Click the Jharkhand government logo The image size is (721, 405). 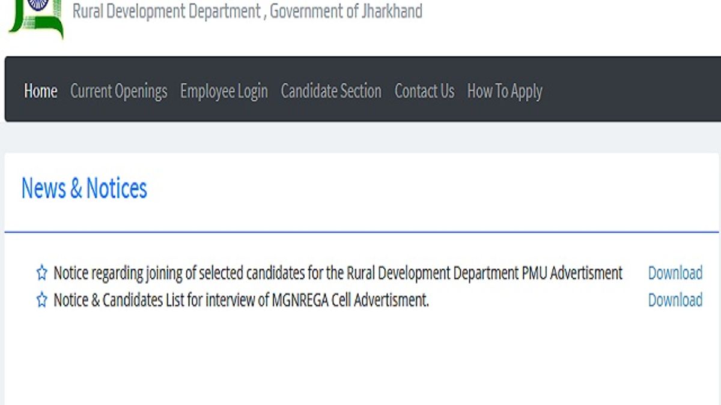(35, 19)
